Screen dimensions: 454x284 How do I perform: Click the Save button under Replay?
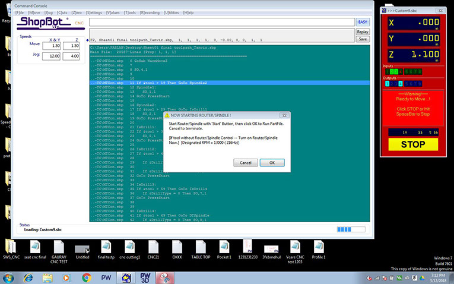click(363, 39)
